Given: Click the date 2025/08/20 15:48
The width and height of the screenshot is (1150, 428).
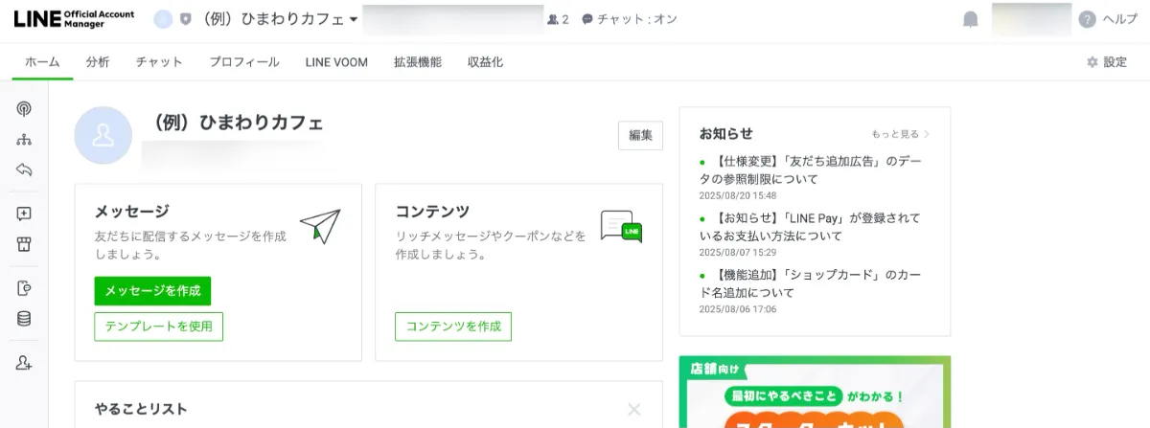Looking at the screenshot, I should tap(738, 195).
